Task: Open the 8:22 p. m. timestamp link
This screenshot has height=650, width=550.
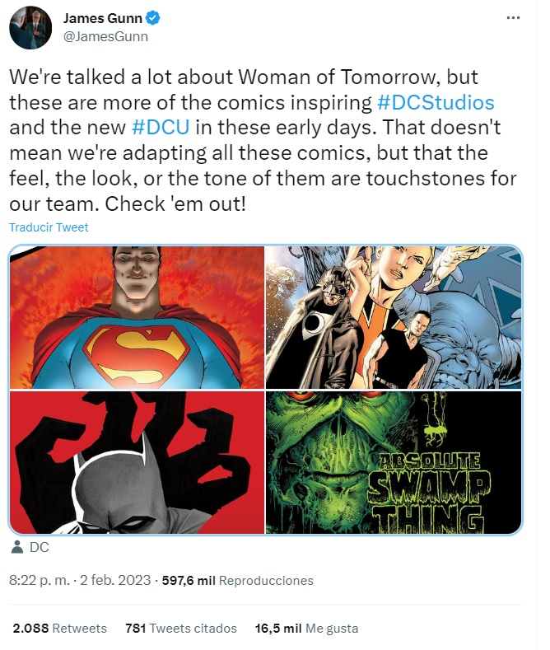Action: click(x=40, y=580)
